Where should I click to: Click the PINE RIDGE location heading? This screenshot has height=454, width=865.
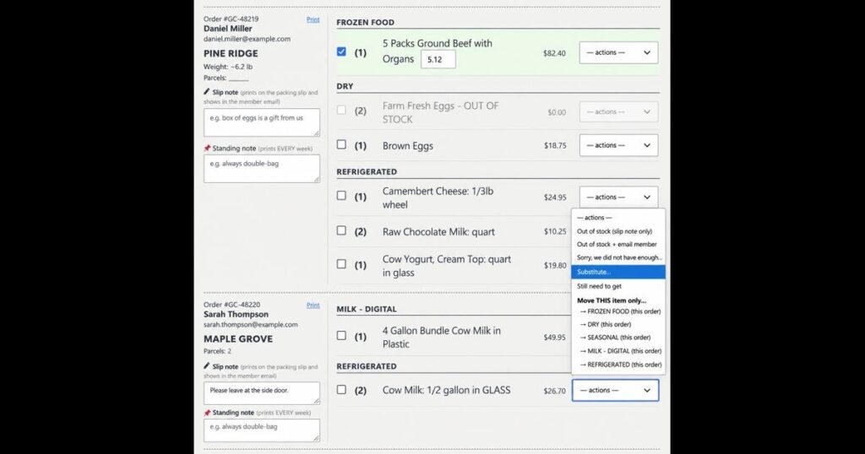coord(231,53)
